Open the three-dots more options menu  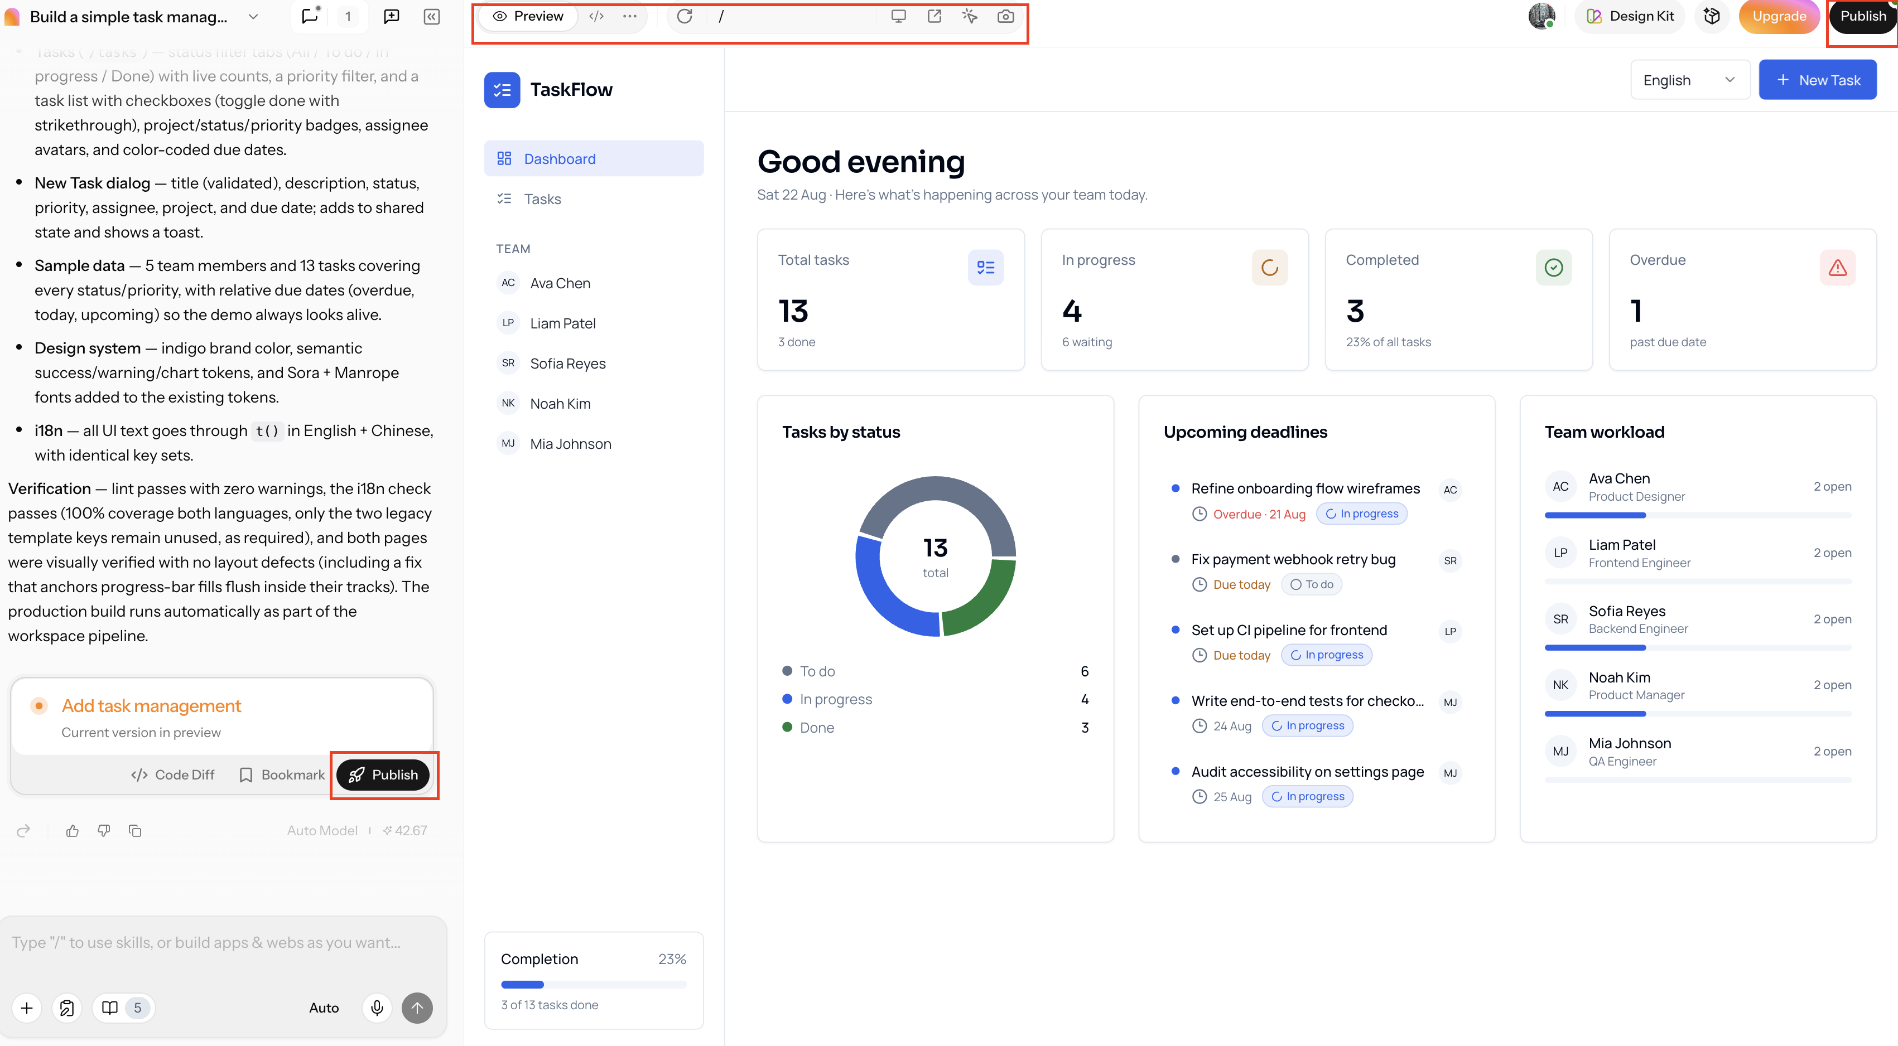629,16
